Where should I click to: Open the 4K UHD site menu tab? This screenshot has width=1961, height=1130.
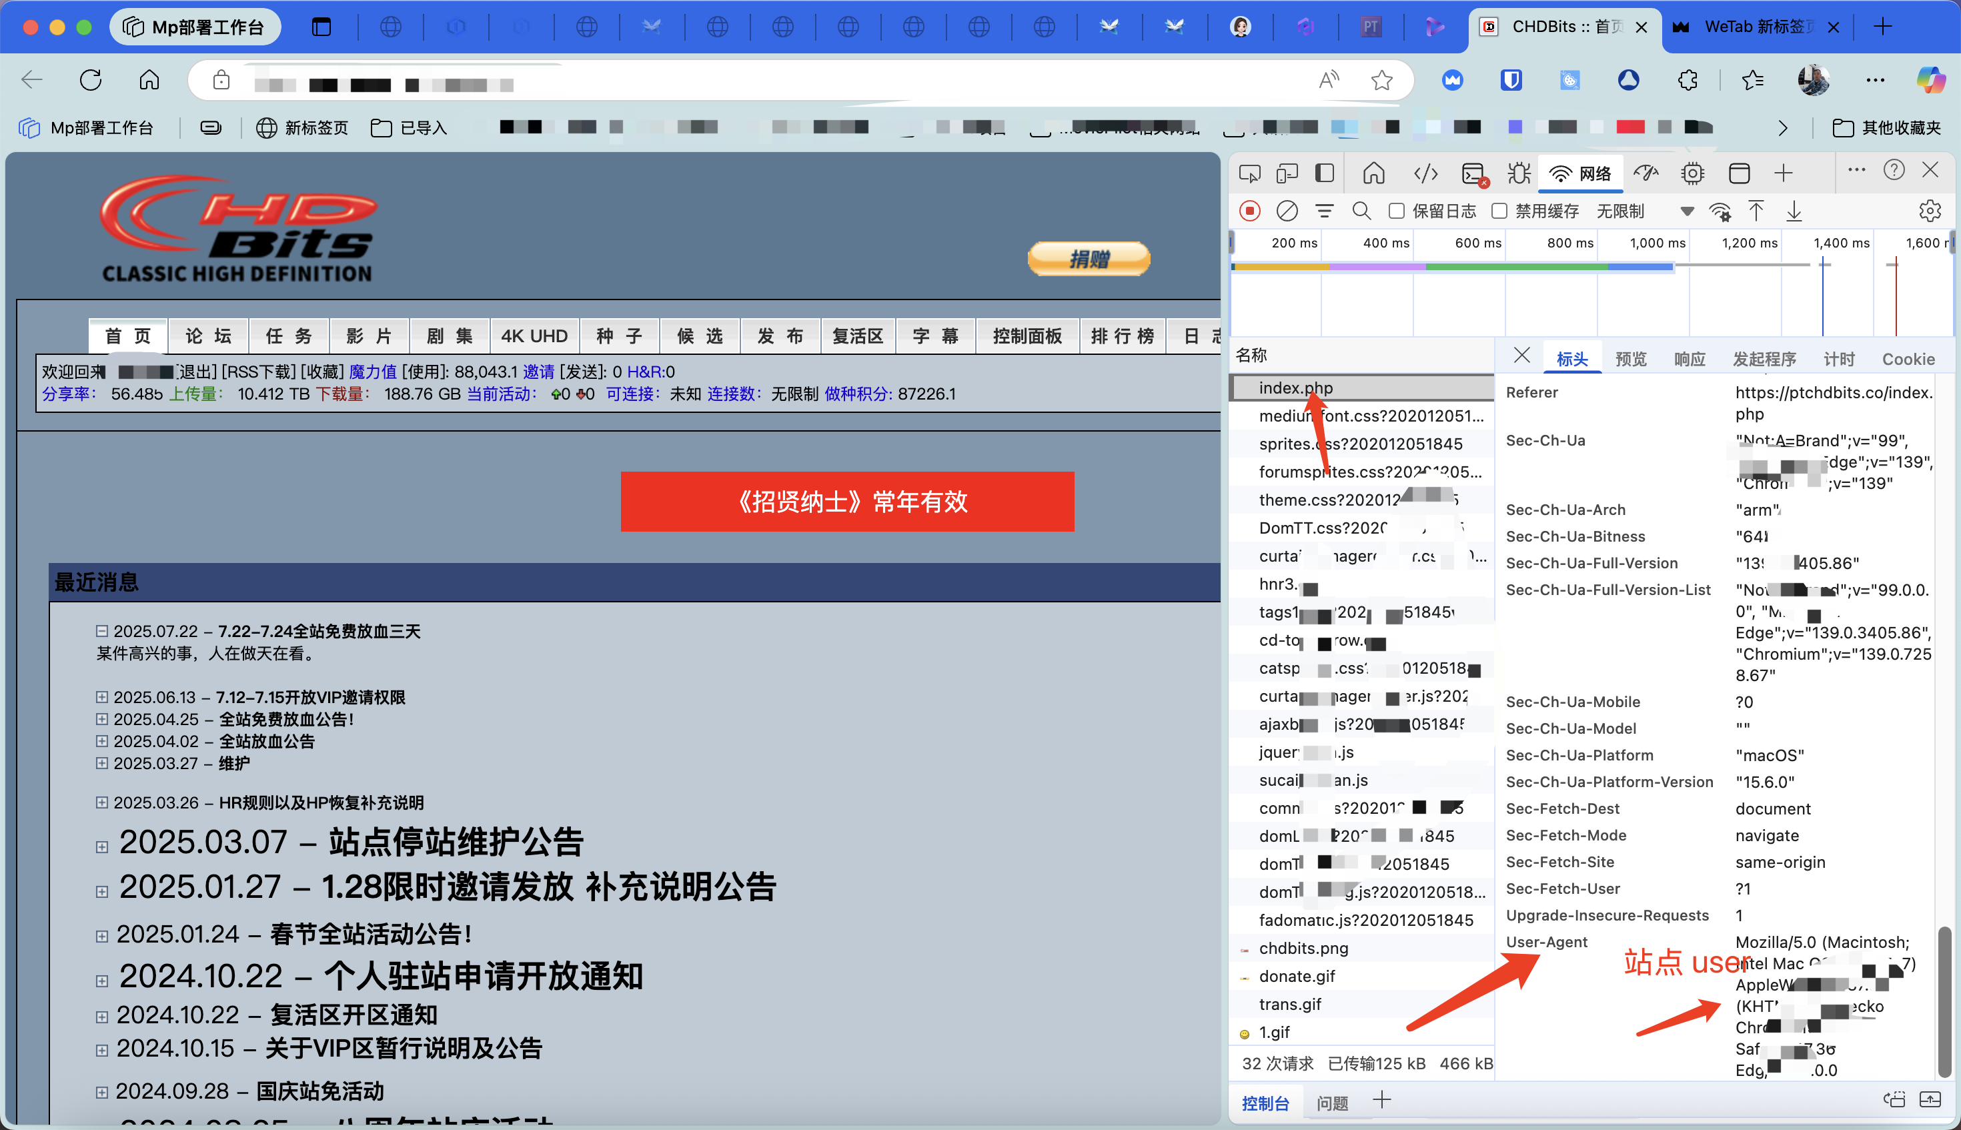[x=534, y=336]
